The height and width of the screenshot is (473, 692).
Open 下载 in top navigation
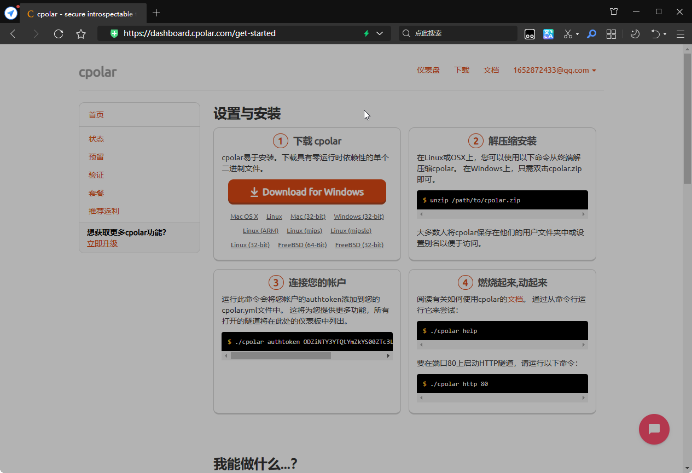click(x=462, y=70)
